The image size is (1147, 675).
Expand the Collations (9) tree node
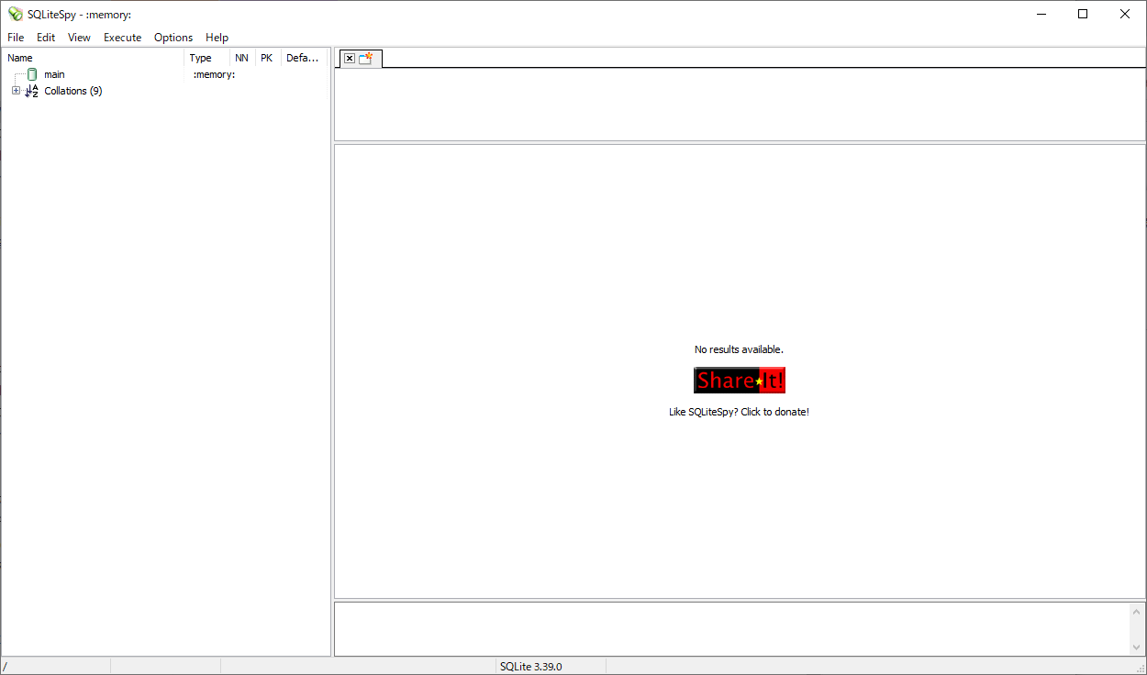pyautogui.click(x=16, y=91)
